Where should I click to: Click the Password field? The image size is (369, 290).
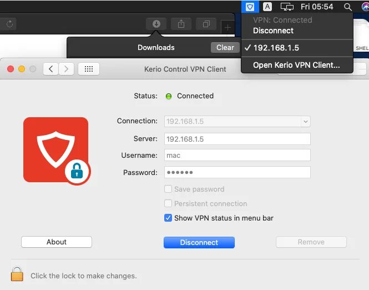[x=237, y=172]
